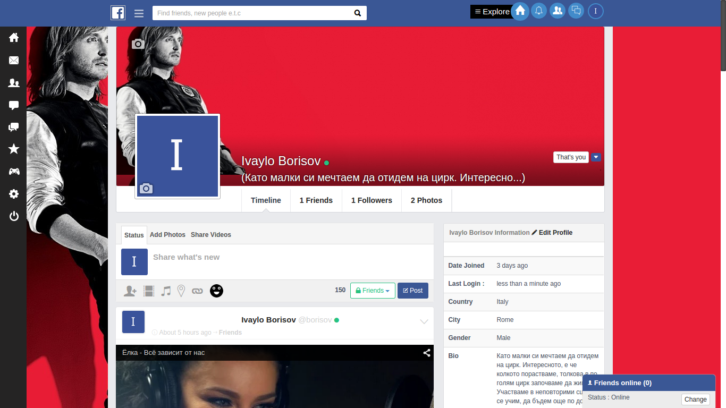Screen dimensions: 726x408
Task: Click the power logout icon in sidebar
Action: click(x=14, y=216)
